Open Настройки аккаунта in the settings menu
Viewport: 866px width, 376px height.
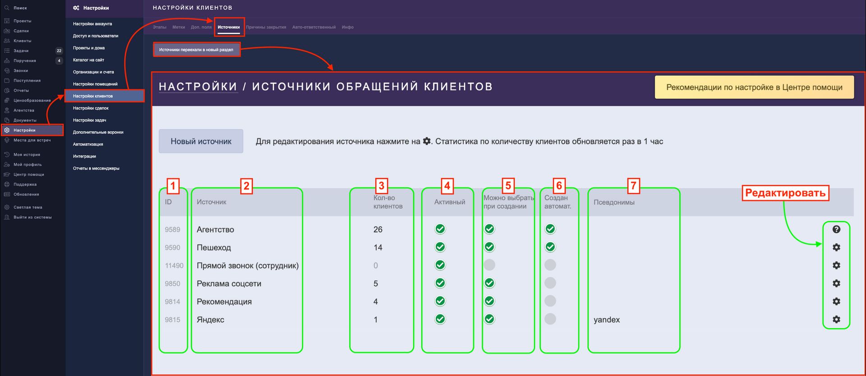(x=92, y=24)
